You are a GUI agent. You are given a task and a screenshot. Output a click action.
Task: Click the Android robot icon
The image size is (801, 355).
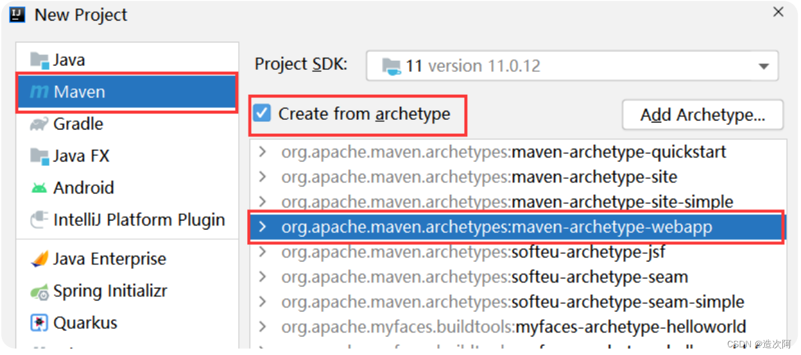click(39, 188)
